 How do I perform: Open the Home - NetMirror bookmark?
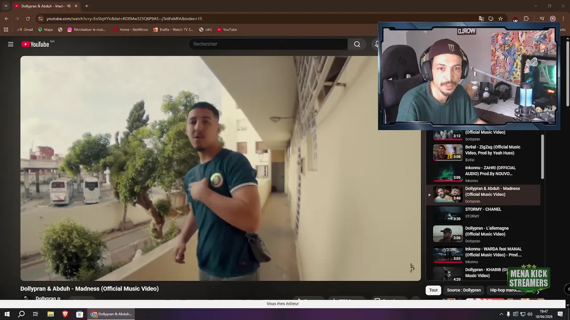pos(130,30)
